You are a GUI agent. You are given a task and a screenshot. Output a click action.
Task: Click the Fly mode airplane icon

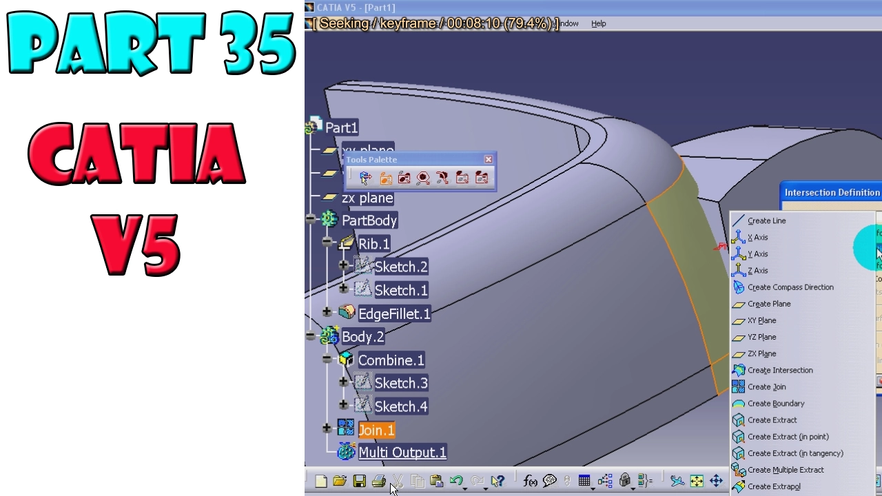(x=677, y=481)
